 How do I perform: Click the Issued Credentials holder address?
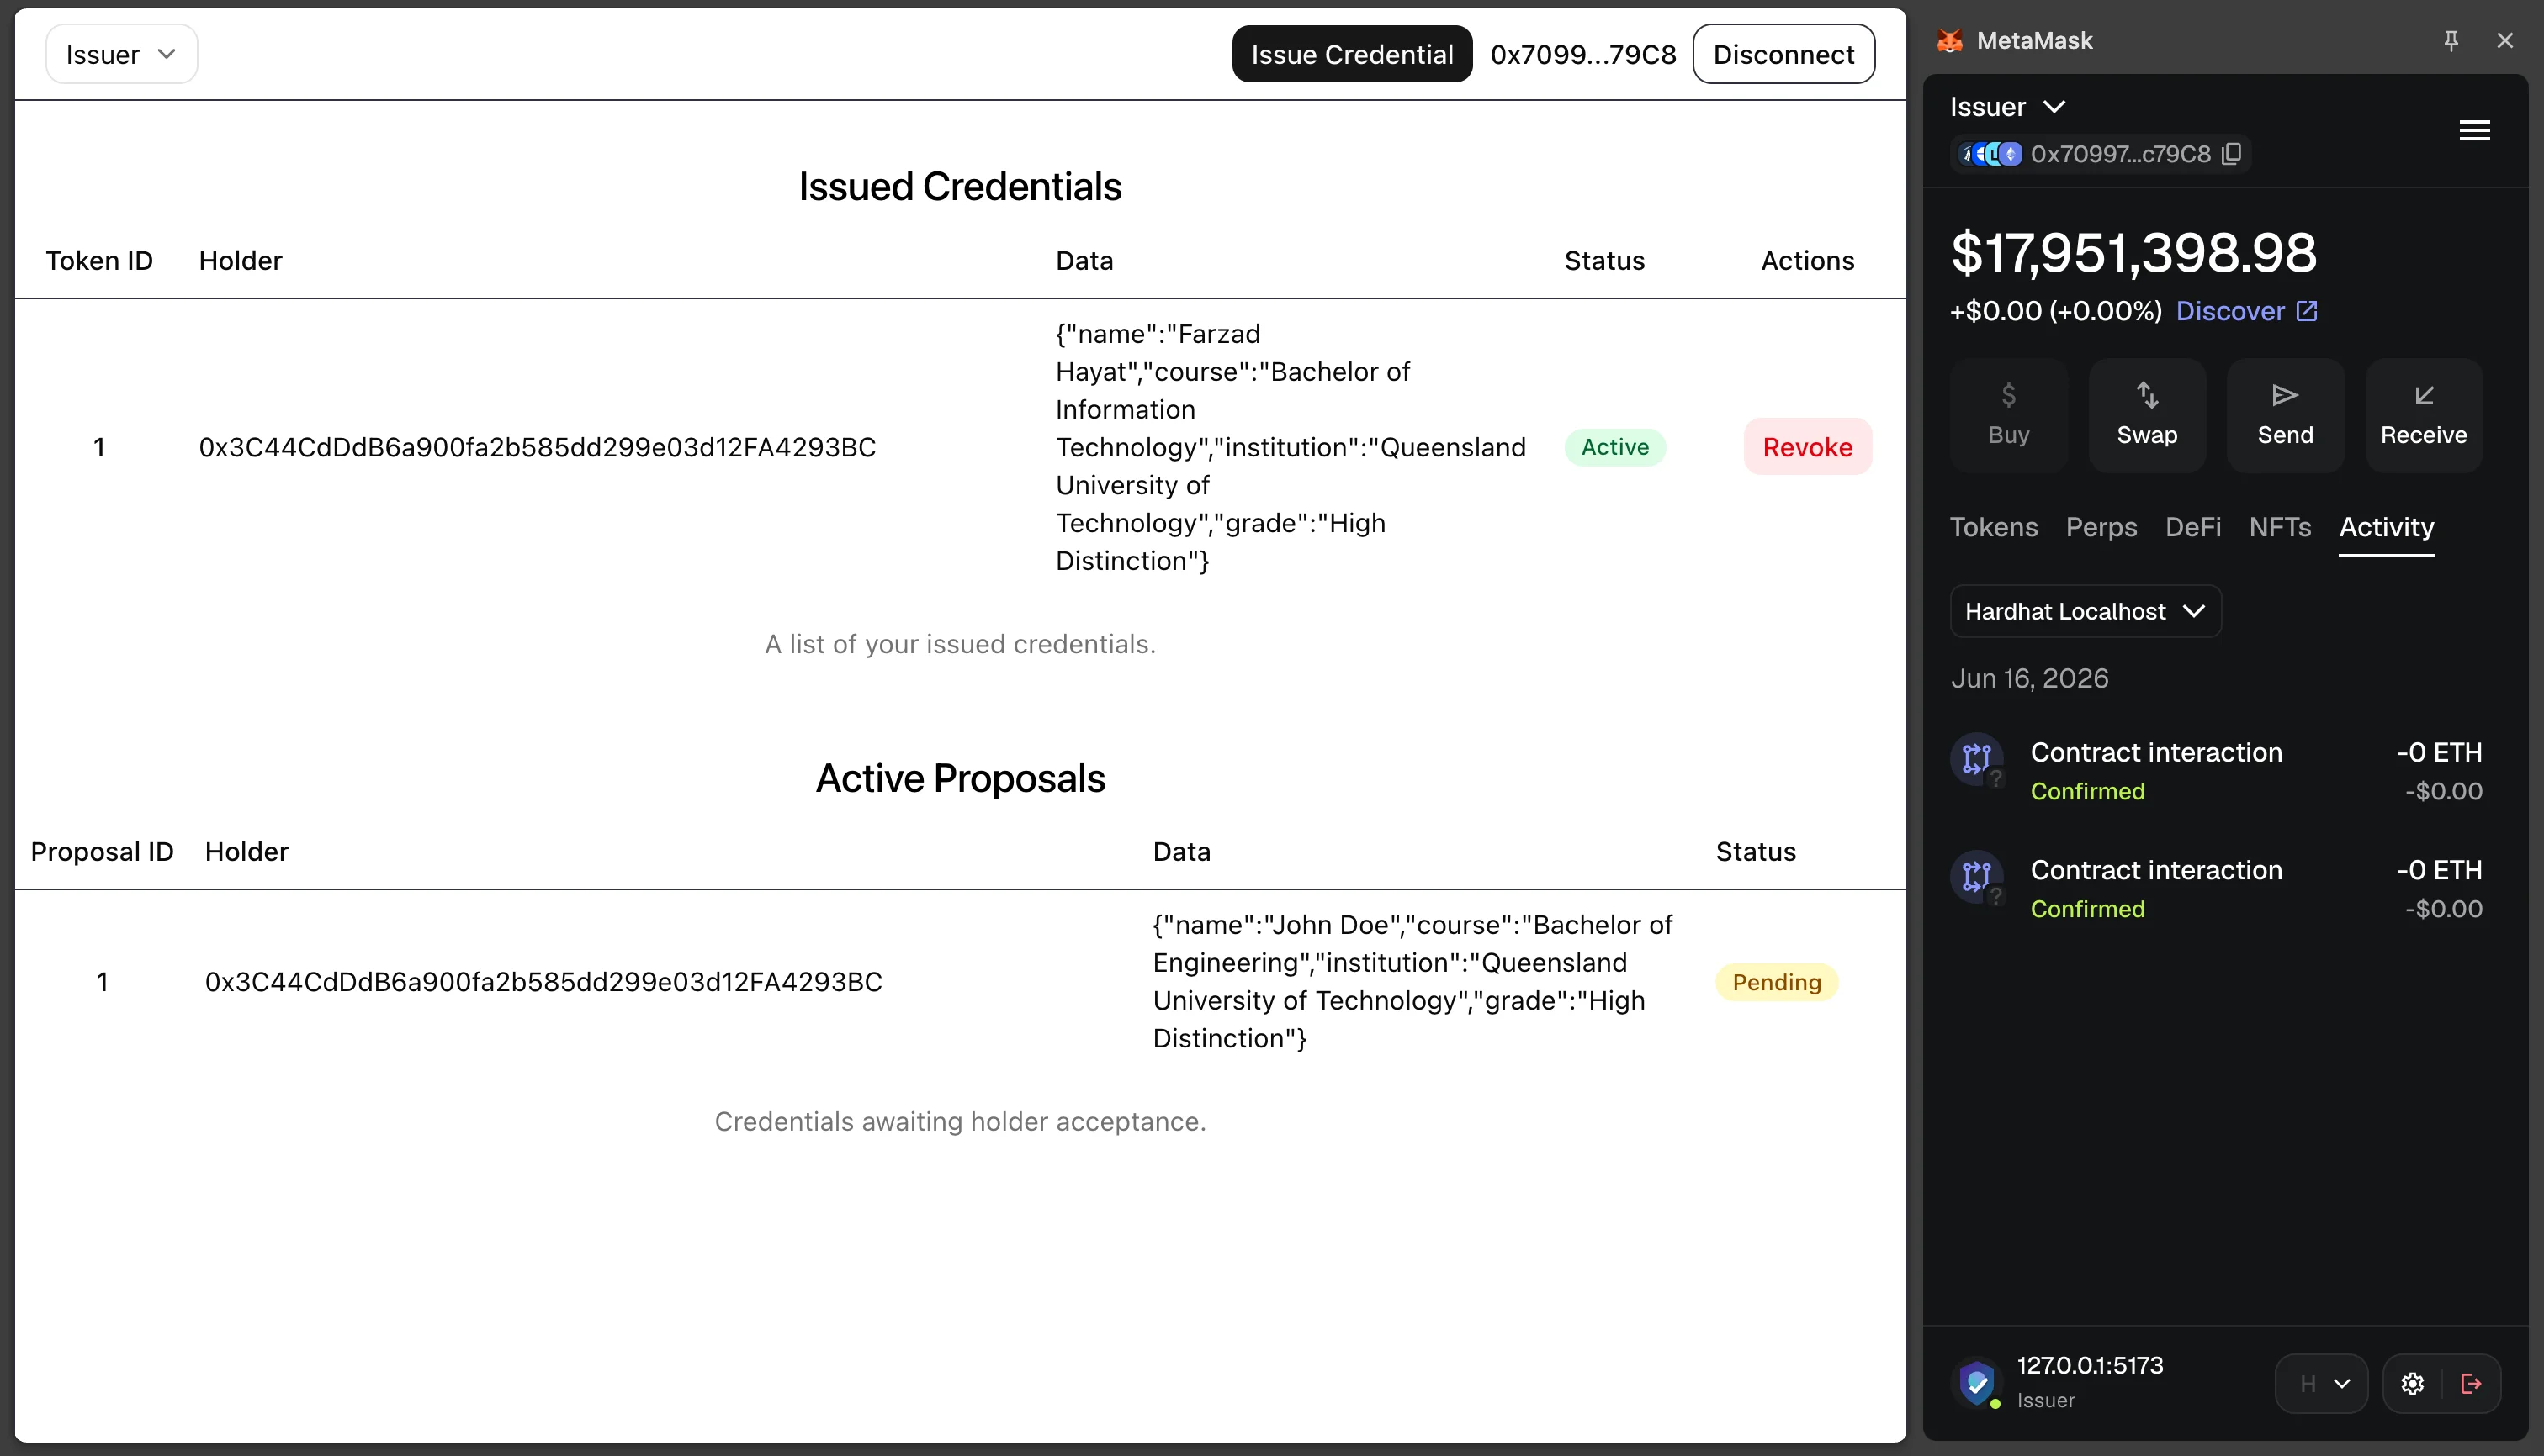[538, 447]
